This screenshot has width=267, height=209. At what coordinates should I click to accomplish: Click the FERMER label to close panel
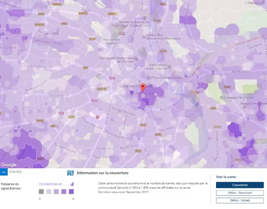pos(15,172)
